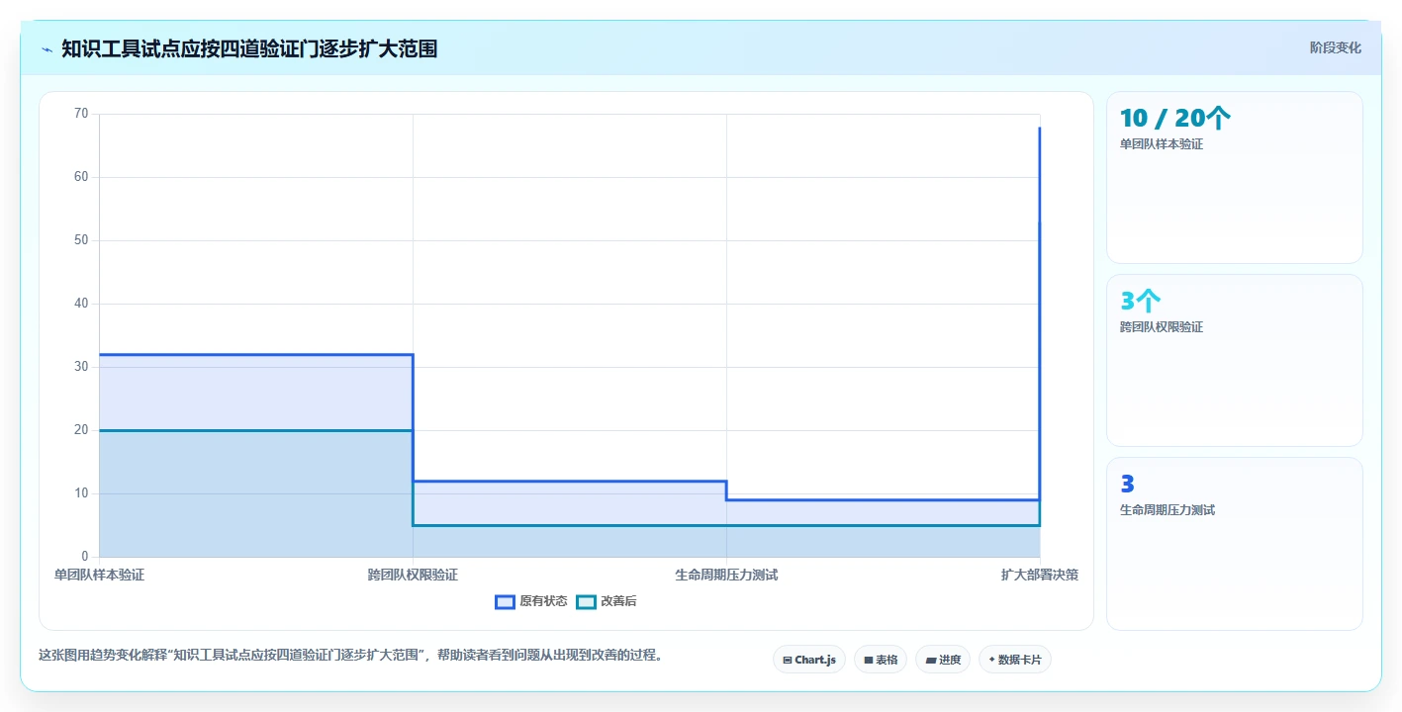
Task: Click the description text below the chart
Action: [350, 655]
